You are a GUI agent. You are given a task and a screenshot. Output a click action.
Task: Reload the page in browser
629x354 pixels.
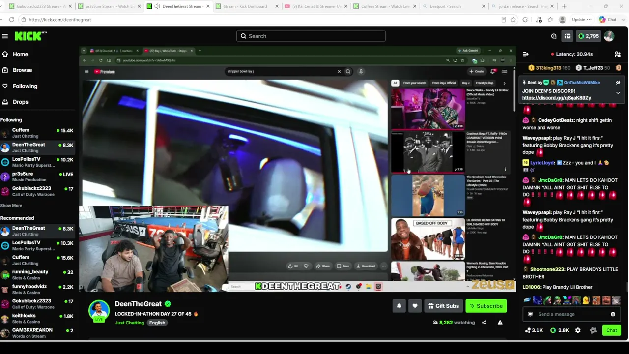tap(11, 20)
